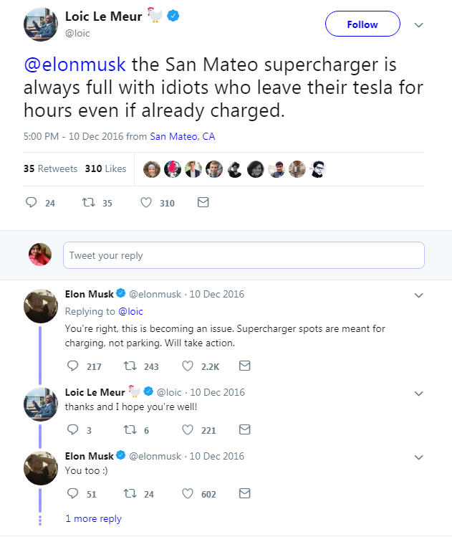Viewport: 452px width, 537px height.
Task: Reply to the main Loic Le Meur tweet
Action: point(32,203)
